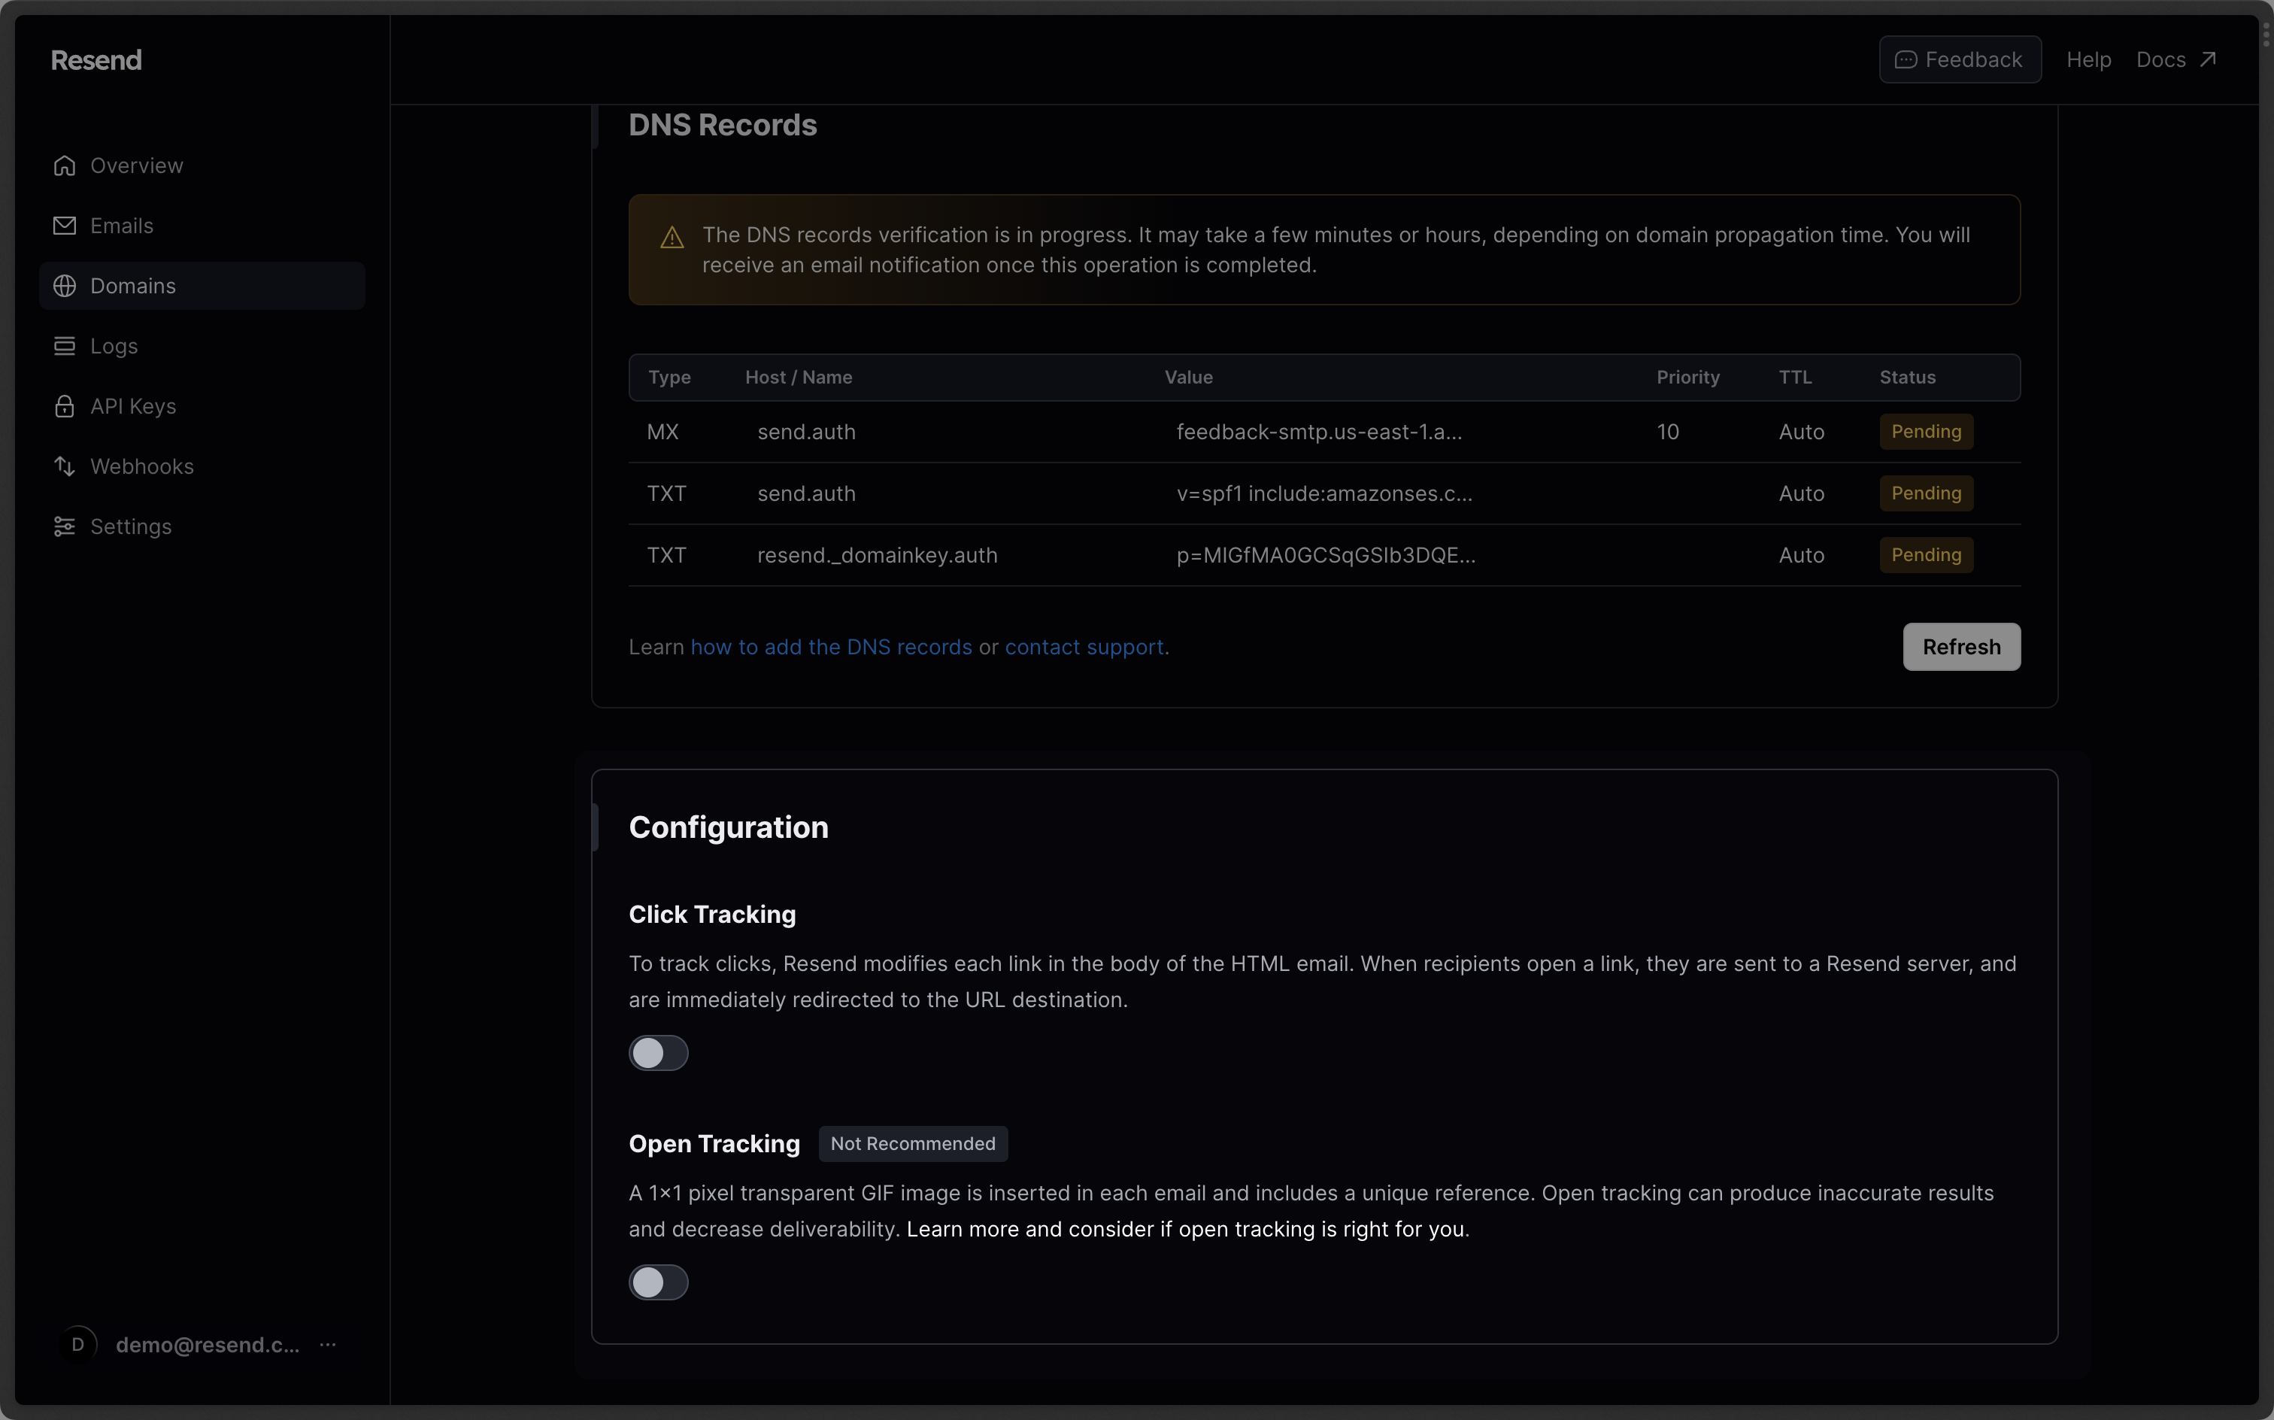
Task: Click the Emails envelope icon
Action: [x=64, y=226]
